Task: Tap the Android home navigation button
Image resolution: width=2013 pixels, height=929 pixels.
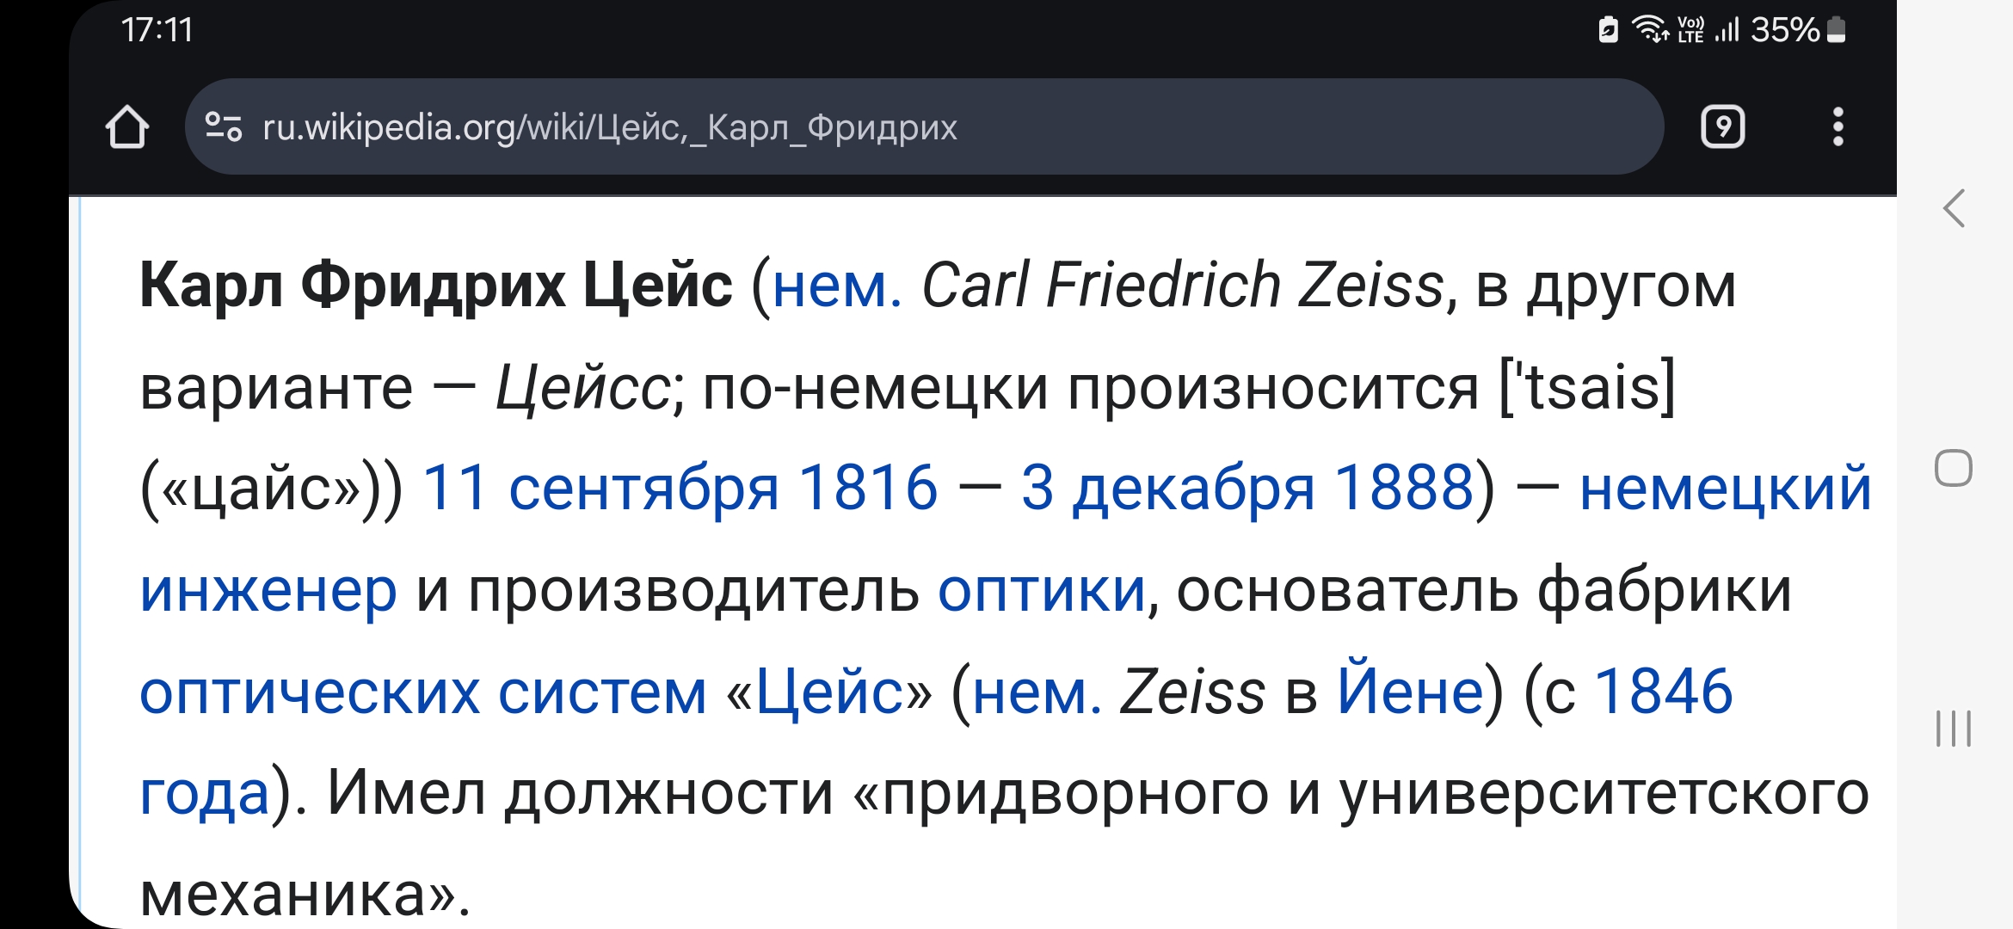Action: (x=1953, y=468)
